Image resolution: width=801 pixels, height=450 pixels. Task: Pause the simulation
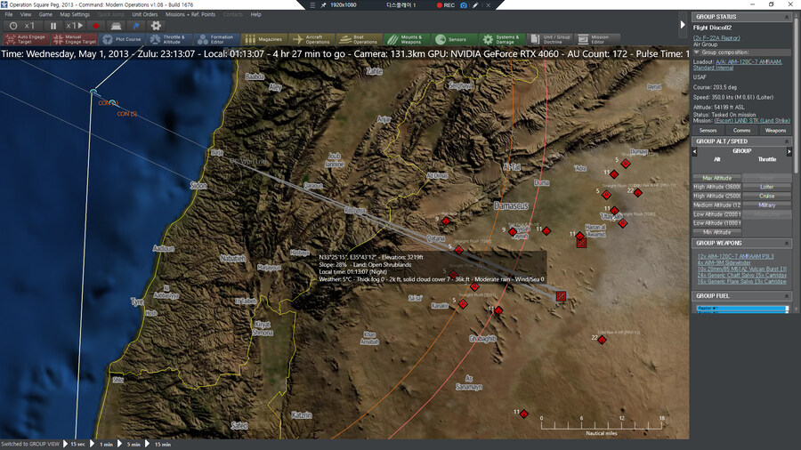tap(53, 26)
